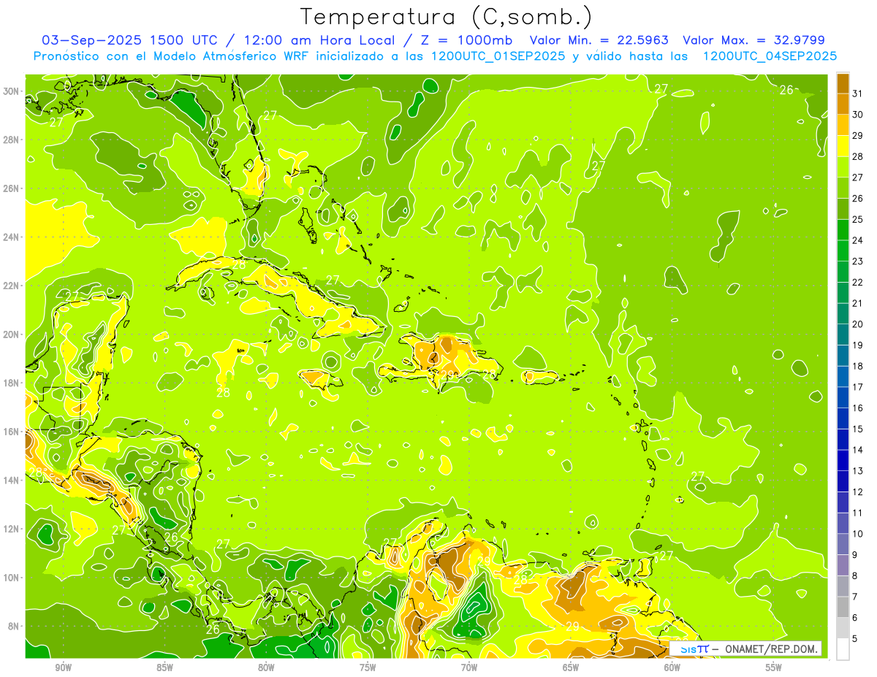Click color scale label "24"
The image size is (877, 677).
(x=858, y=240)
